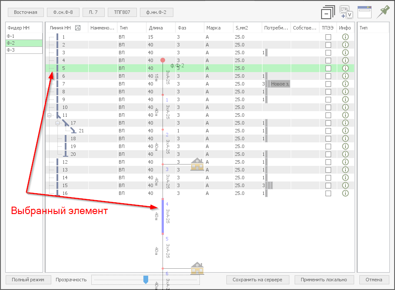The image size is (395, 290).
Task: Select line 12 in the tree
Action: (65, 162)
